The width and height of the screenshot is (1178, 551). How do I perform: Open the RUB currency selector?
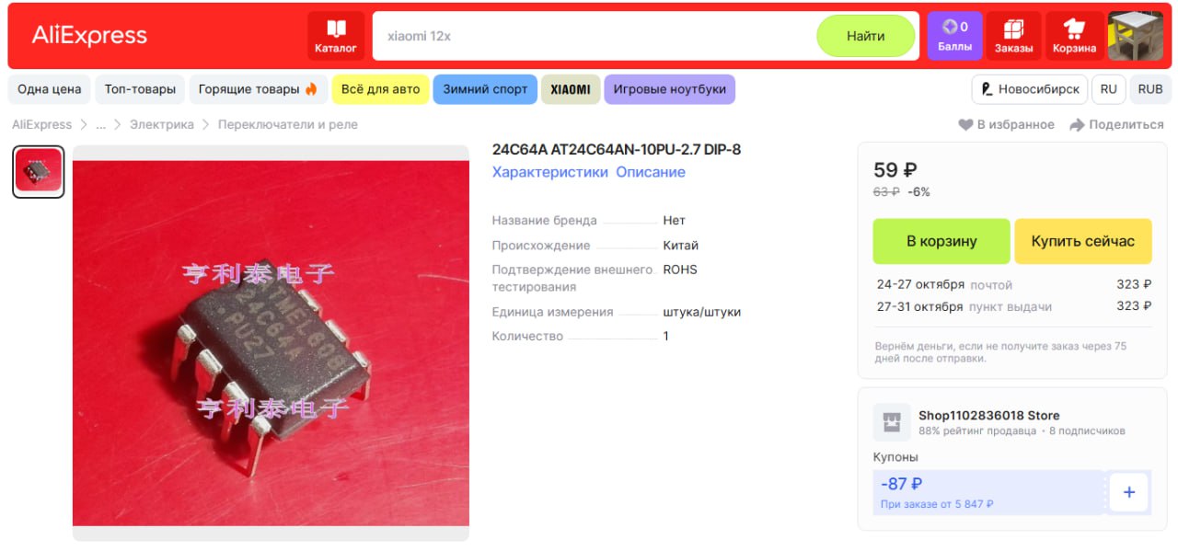(1150, 89)
